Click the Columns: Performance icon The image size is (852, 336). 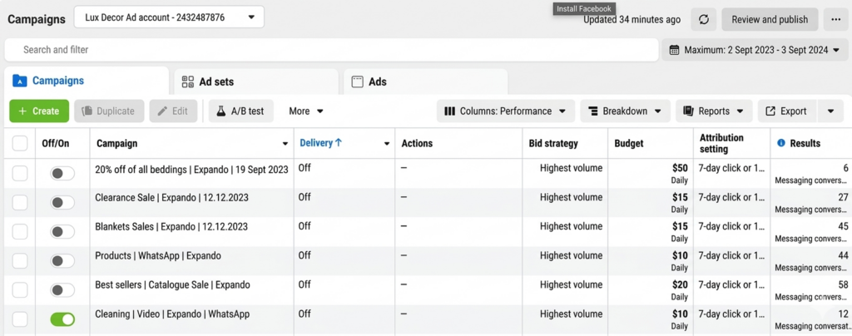450,111
